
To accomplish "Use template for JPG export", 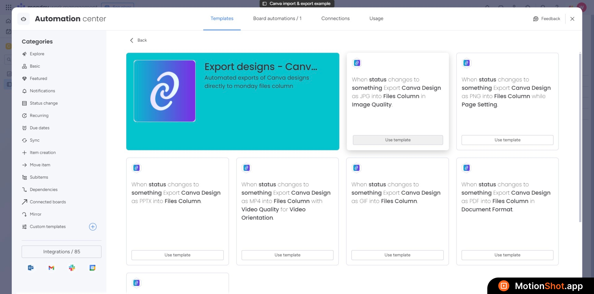I will pos(398,140).
